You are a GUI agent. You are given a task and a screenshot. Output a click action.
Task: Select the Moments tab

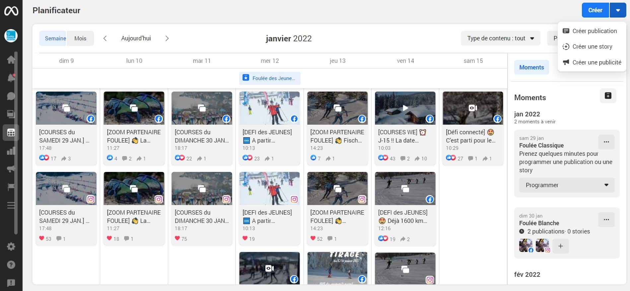pyautogui.click(x=531, y=67)
